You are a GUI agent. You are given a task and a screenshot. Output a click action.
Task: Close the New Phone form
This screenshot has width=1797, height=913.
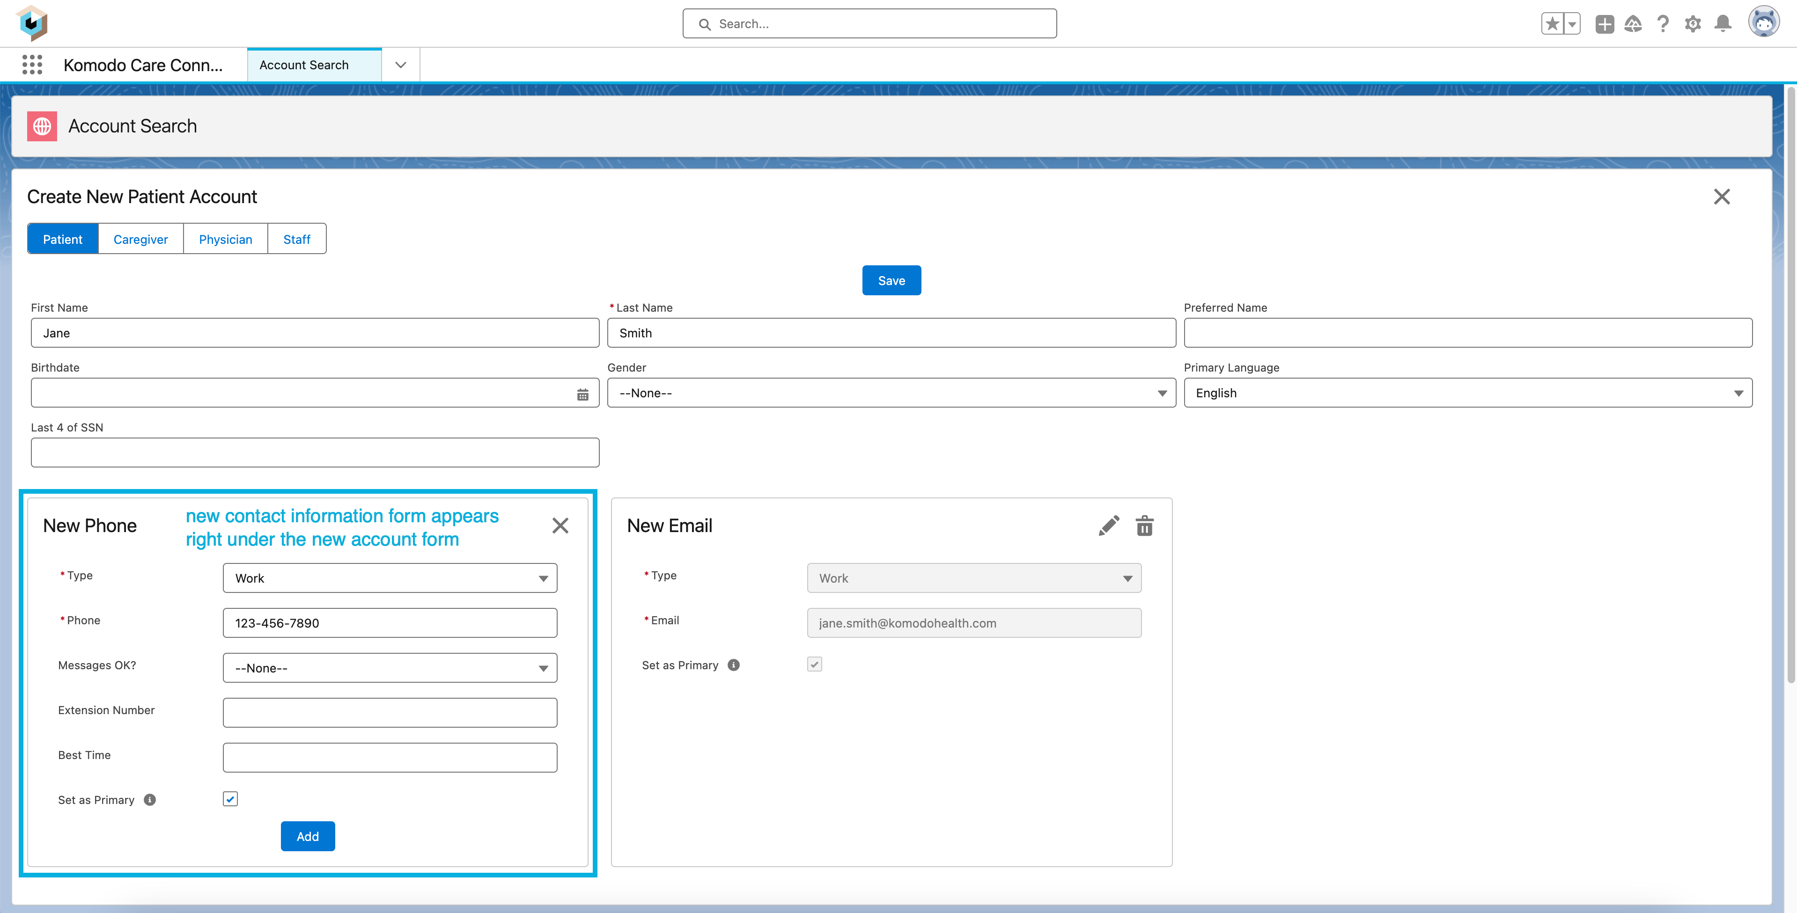(x=560, y=525)
